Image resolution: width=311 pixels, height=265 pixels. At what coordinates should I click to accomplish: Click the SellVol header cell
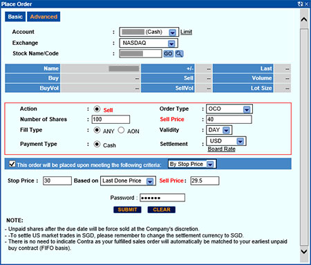[168, 88]
